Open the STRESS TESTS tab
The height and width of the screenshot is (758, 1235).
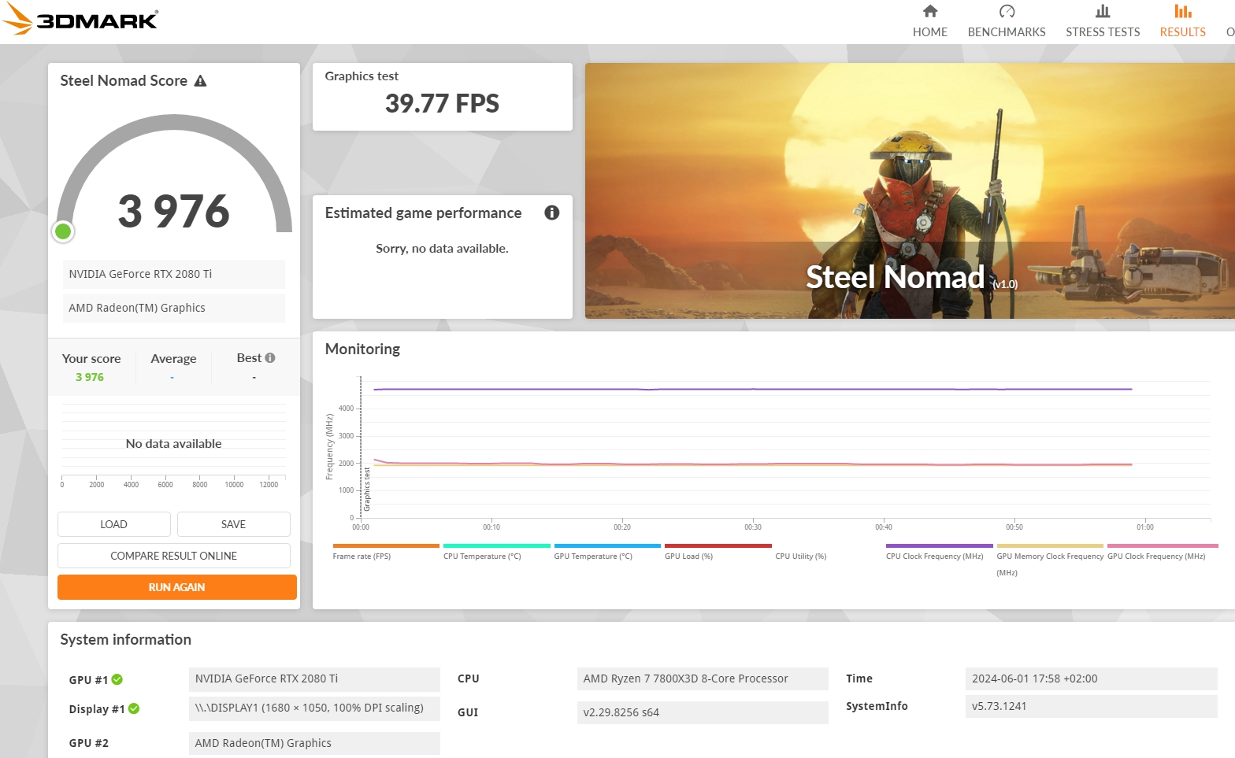(x=1103, y=32)
